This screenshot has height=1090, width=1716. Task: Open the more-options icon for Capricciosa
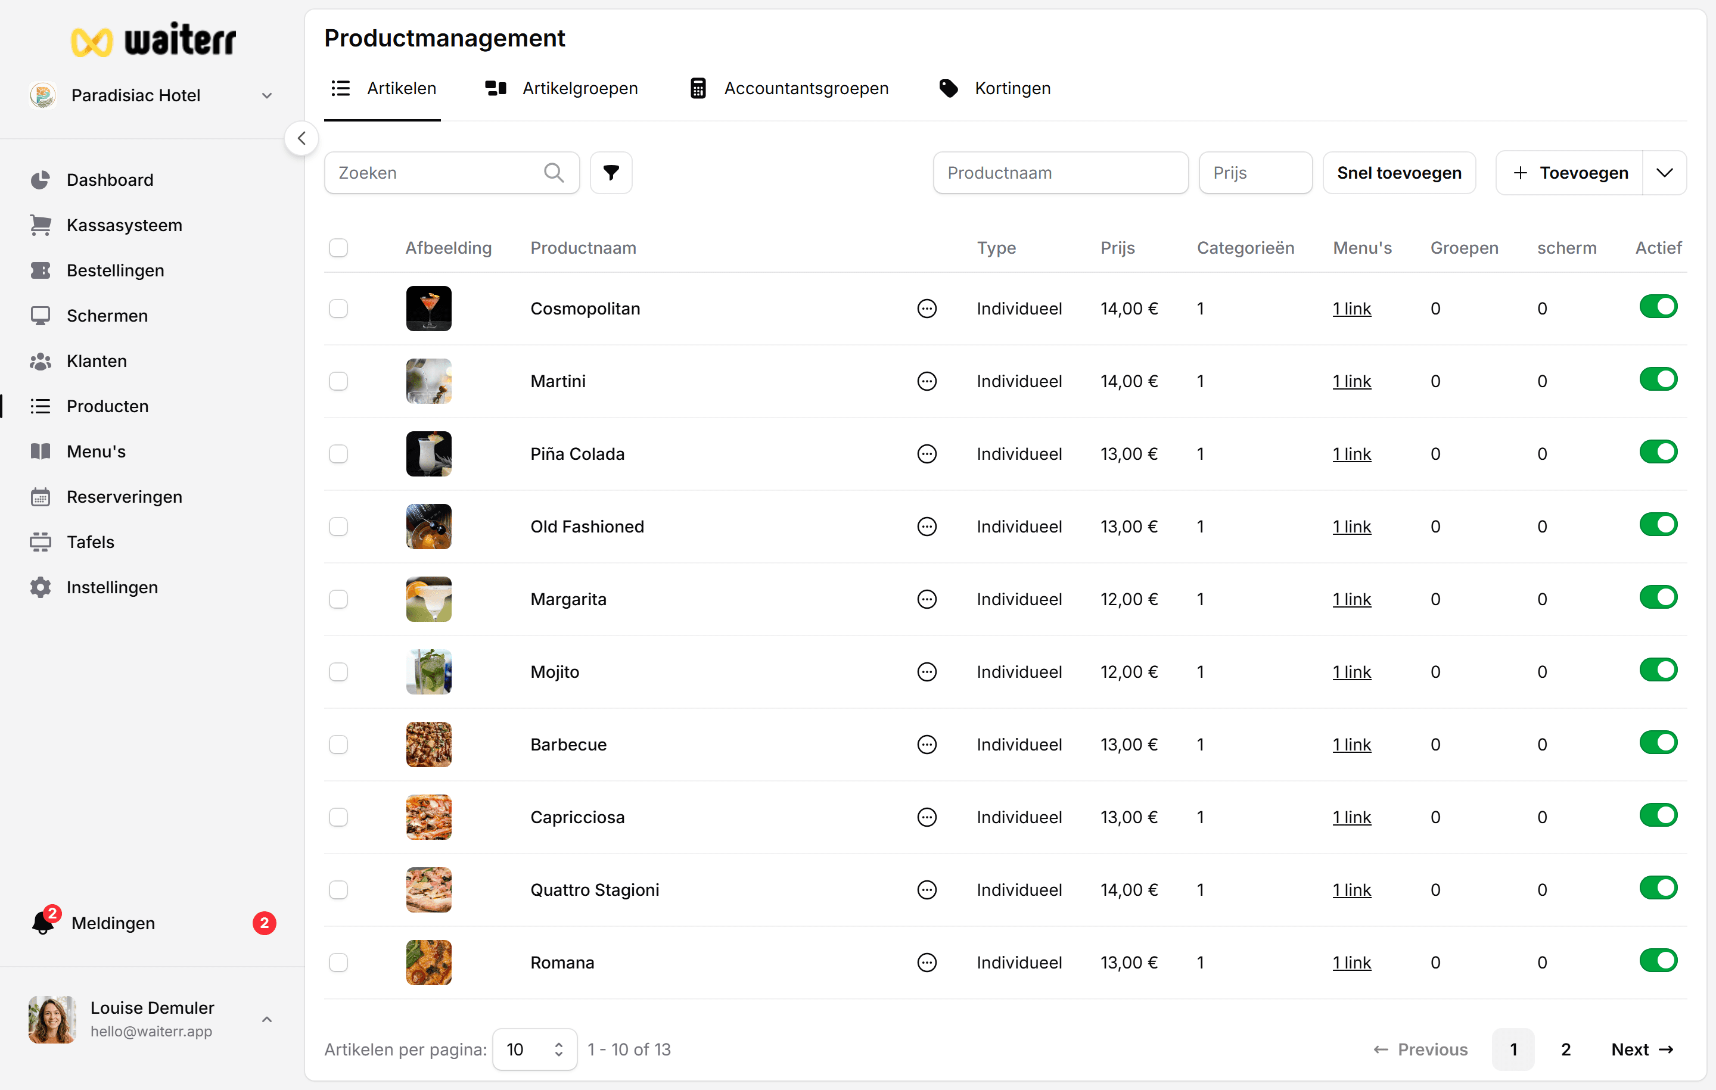coord(927,817)
